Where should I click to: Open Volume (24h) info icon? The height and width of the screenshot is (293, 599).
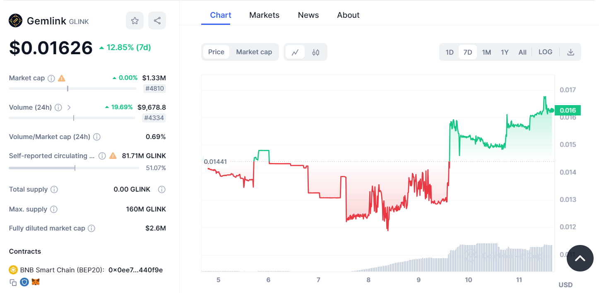pos(58,108)
